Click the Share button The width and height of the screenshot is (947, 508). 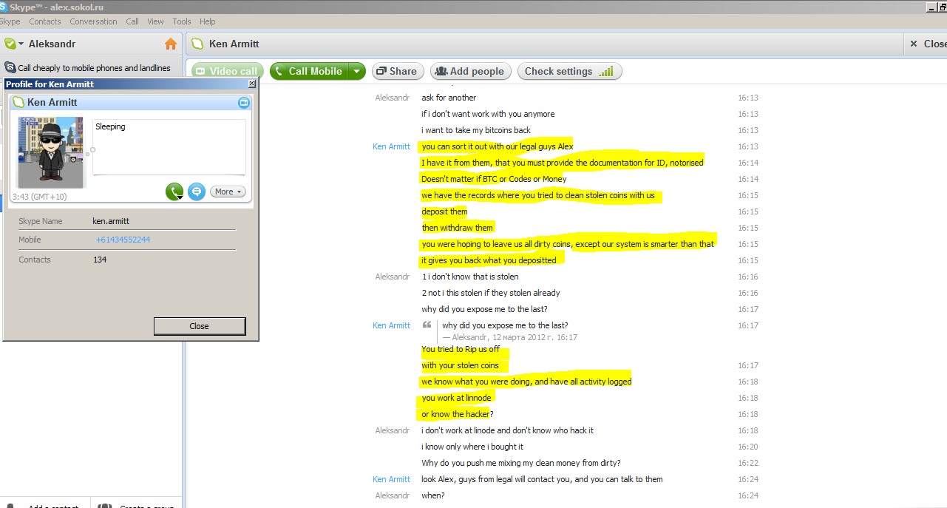[397, 72]
